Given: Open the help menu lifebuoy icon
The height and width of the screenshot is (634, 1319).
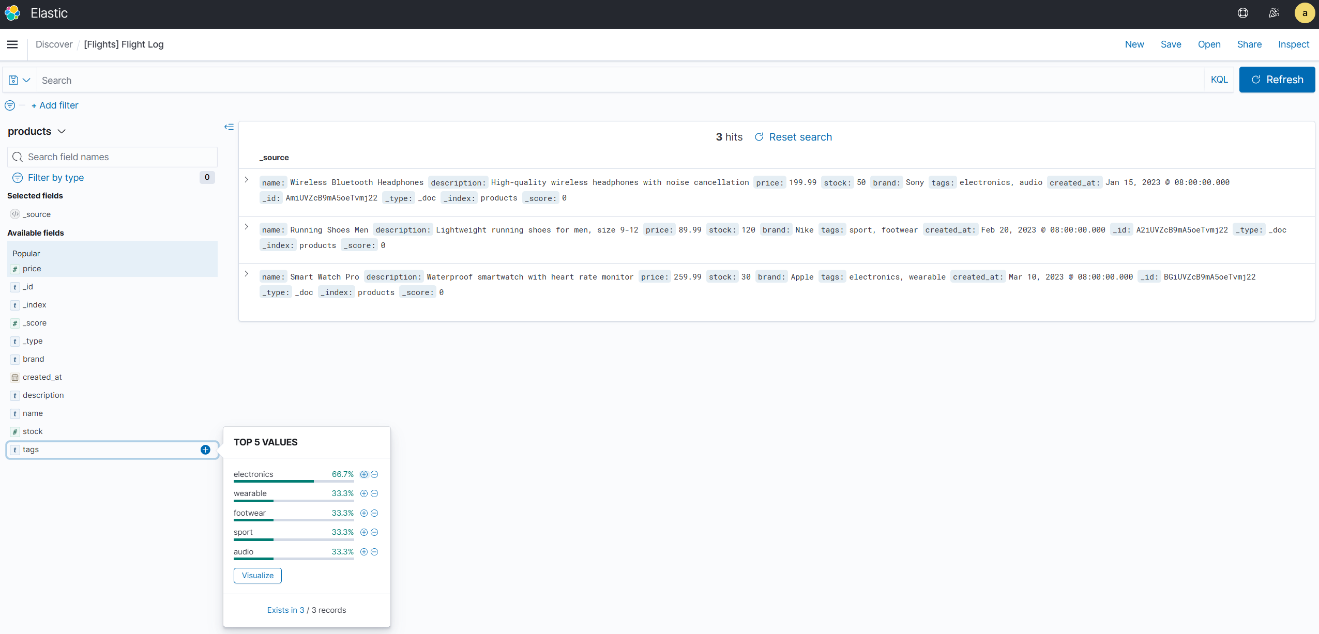Looking at the screenshot, I should (x=1243, y=13).
